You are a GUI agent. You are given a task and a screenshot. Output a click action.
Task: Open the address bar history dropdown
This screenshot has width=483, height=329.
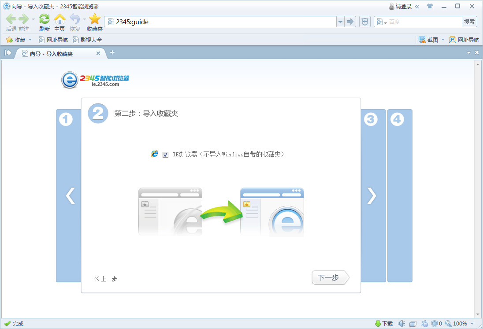pyautogui.click(x=340, y=22)
